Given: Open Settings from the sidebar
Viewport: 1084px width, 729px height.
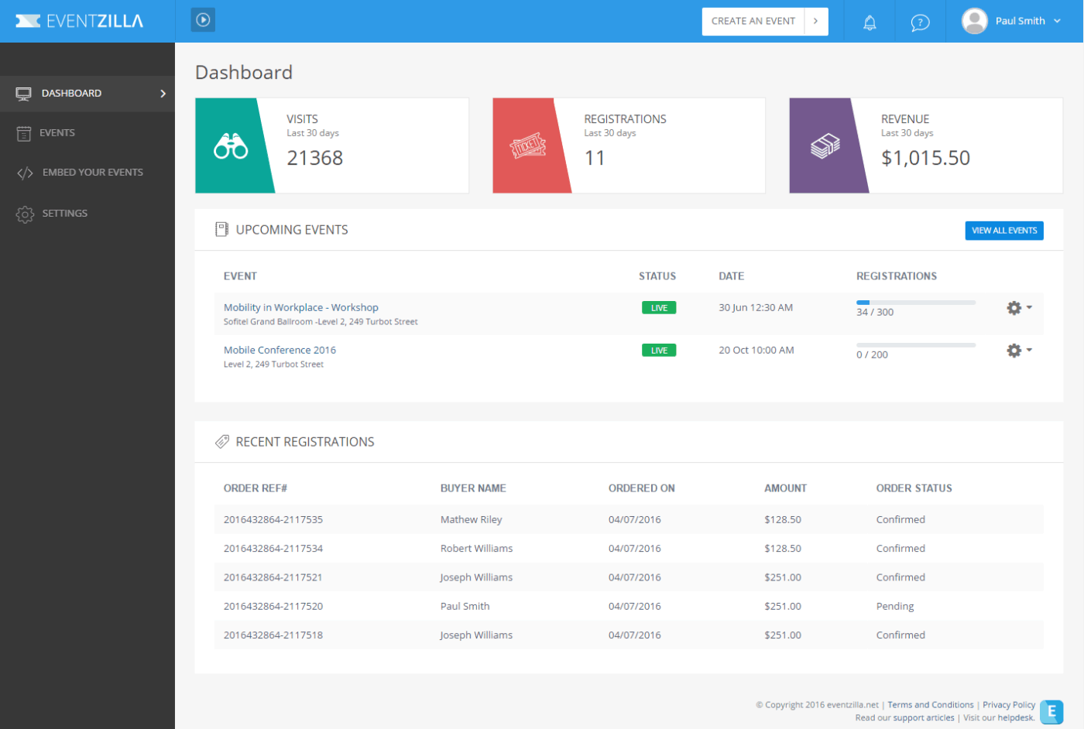Looking at the screenshot, I should point(65,213).
